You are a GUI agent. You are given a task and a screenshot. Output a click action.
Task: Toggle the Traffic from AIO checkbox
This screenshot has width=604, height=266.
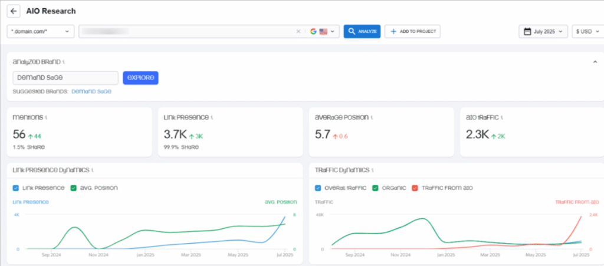point(415,188)
